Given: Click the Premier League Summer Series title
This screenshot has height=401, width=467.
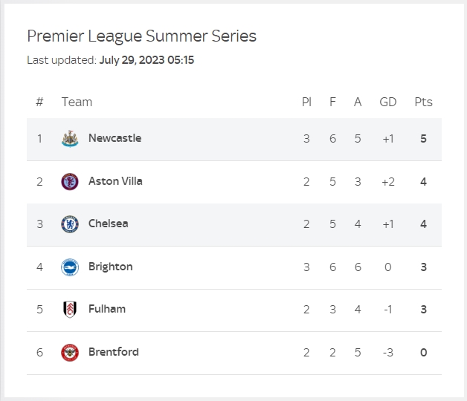Looking at the screenshot, I should point(141,36).
